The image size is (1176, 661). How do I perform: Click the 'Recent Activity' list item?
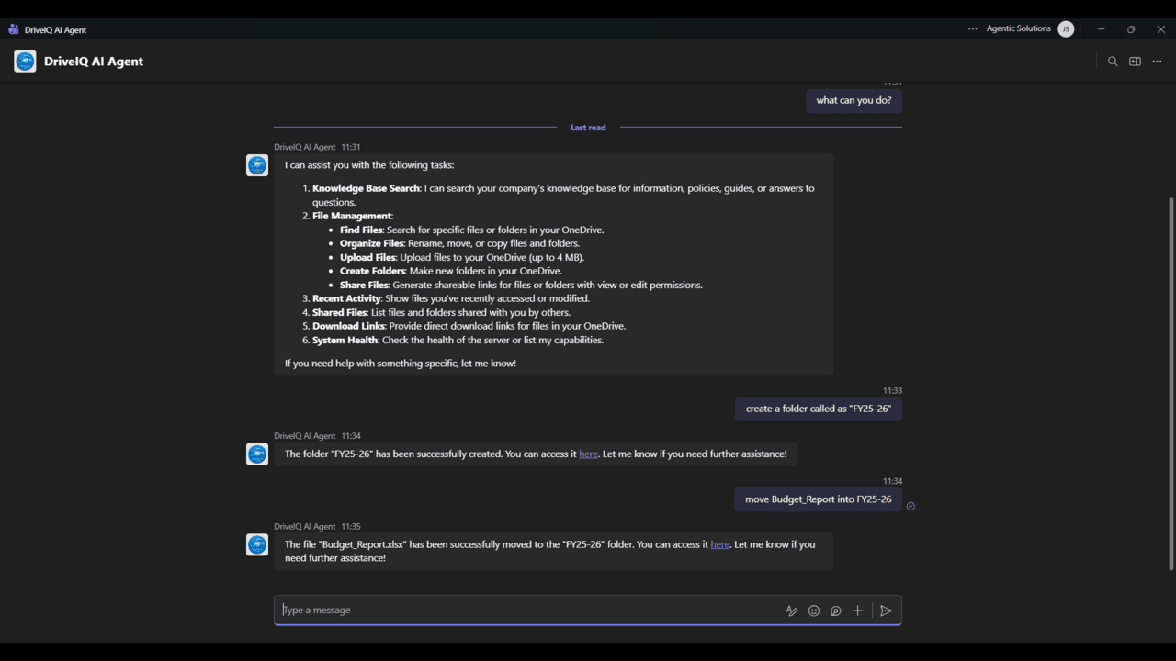point(451,298)
